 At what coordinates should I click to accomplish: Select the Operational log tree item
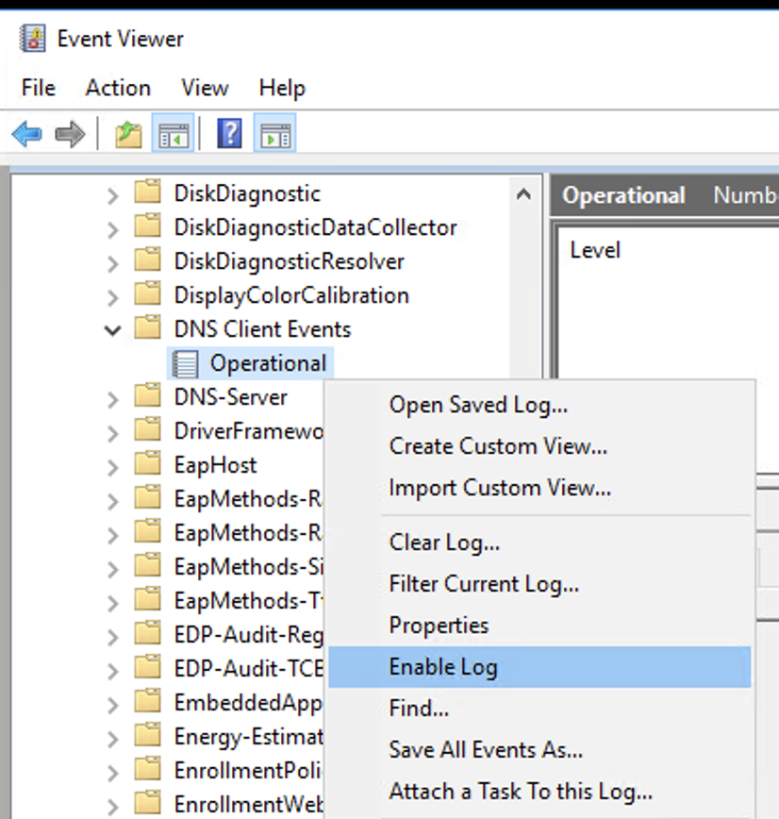(268, 363)
